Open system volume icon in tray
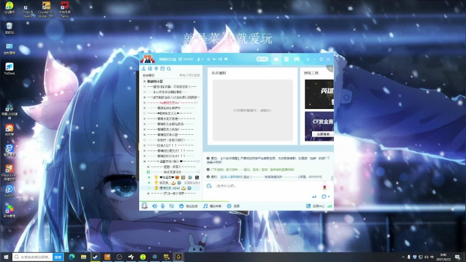Screen dimensions: 466x262 426,257
